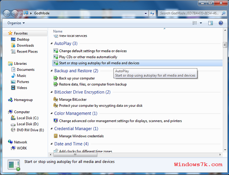Click the GodMode breadcrumb in address bar

pos(42,13)
